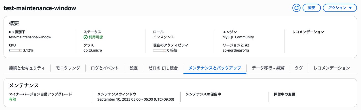Go to the 設定 tab
The image size is (361, 110).
click(134, 68)
